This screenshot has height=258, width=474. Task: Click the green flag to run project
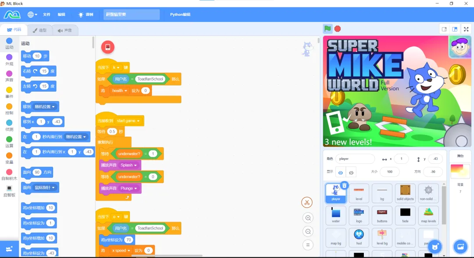coord(328,28)
